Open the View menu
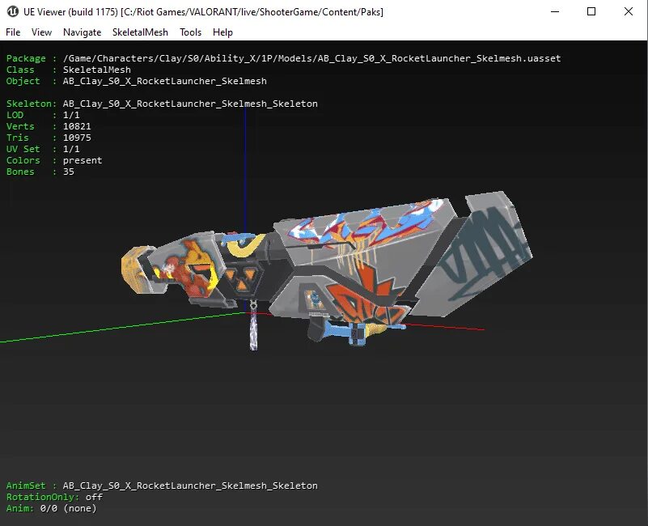 [41, 32]
